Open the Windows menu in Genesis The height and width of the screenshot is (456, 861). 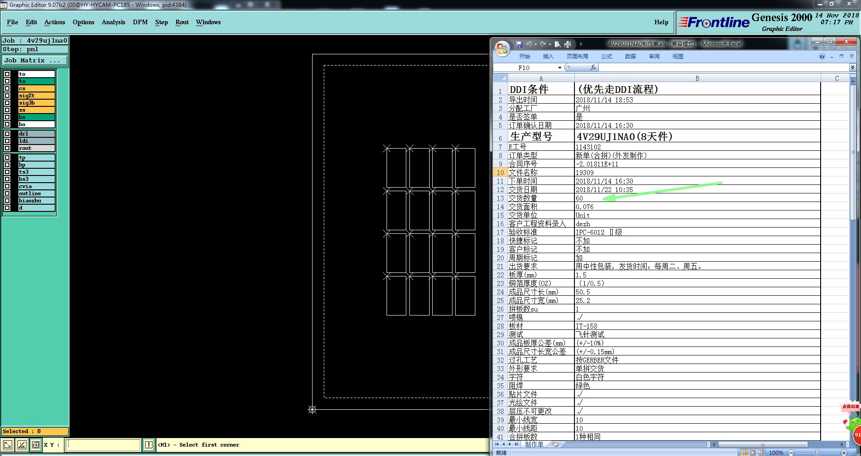208,22
